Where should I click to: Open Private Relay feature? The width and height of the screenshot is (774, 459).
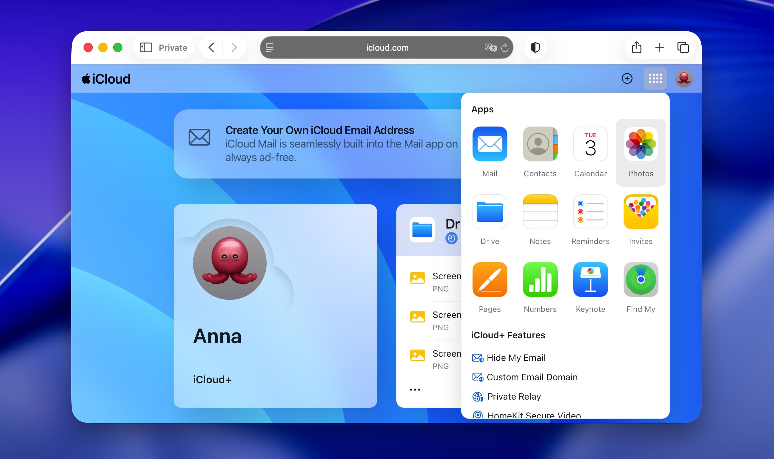pyautogui.click(x=506, y=396)
